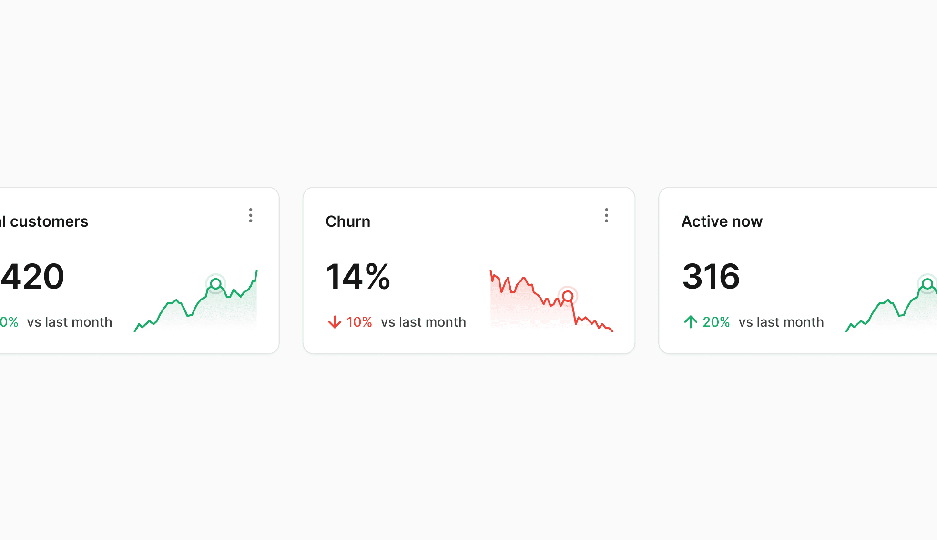Click 'vs last month' on the Active now card
This screenshot has height=540, width=937.
[781, 322]
